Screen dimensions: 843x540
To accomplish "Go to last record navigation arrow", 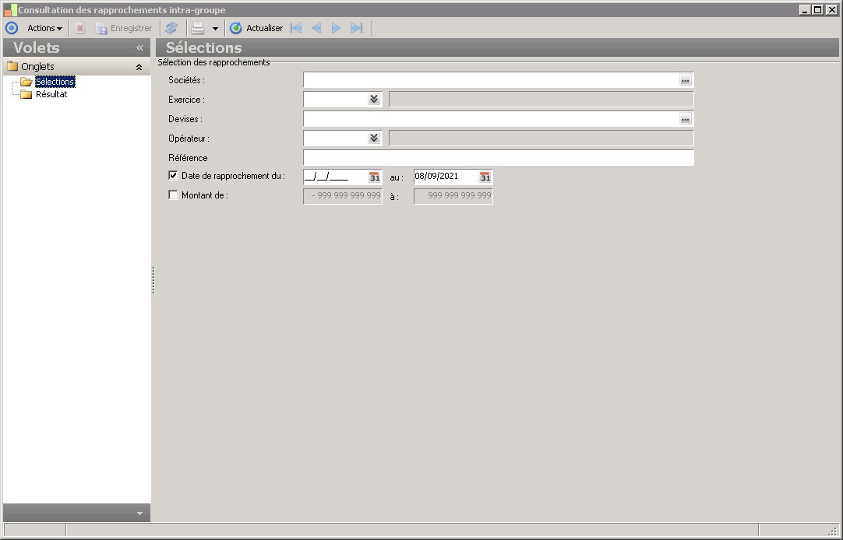I will click(357, 28).
